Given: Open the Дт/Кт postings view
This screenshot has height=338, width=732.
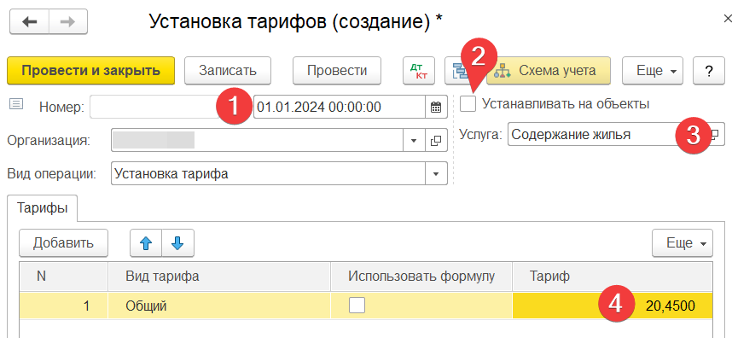Looking at the screenshot, I should point(419,71).
